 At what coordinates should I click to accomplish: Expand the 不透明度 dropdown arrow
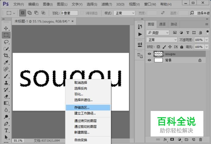pyautogui.click(x=206, y=40)
